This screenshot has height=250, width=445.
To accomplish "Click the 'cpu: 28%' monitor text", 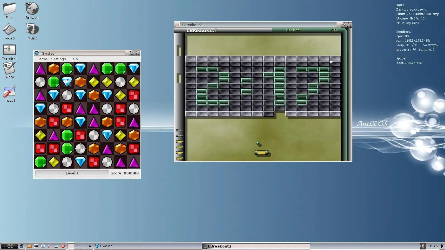I will pos(403,36).
